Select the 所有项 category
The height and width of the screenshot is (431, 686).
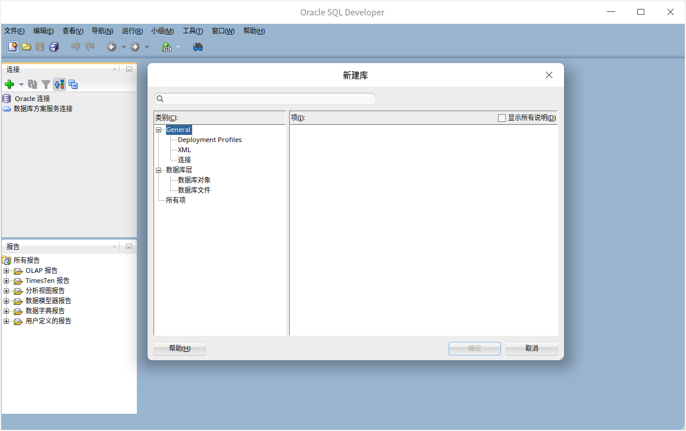[x=176, y=200]
